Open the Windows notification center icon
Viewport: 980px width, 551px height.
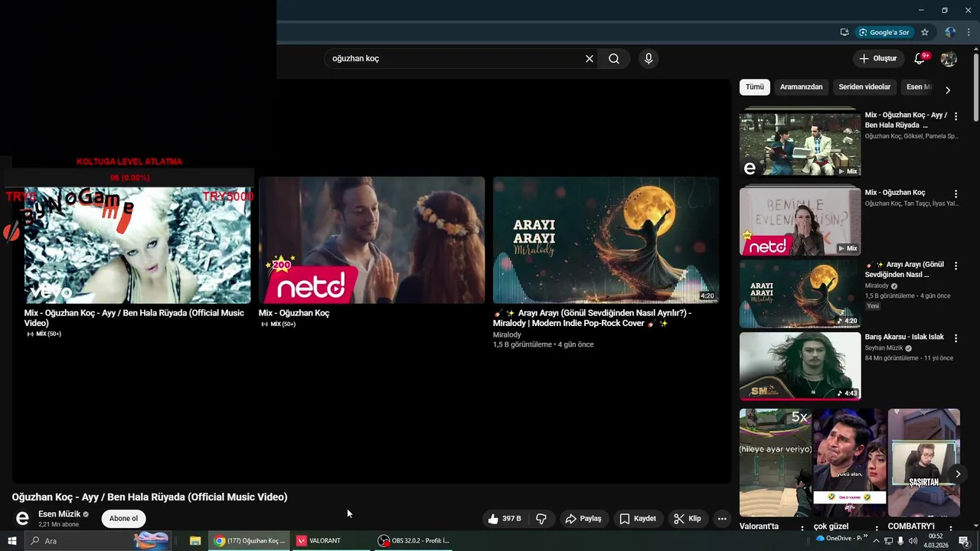pos(964,541)
